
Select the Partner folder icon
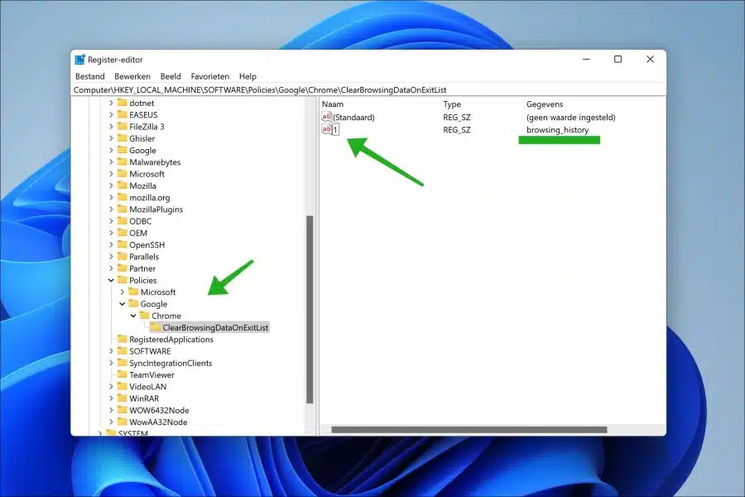click(123, 268)
